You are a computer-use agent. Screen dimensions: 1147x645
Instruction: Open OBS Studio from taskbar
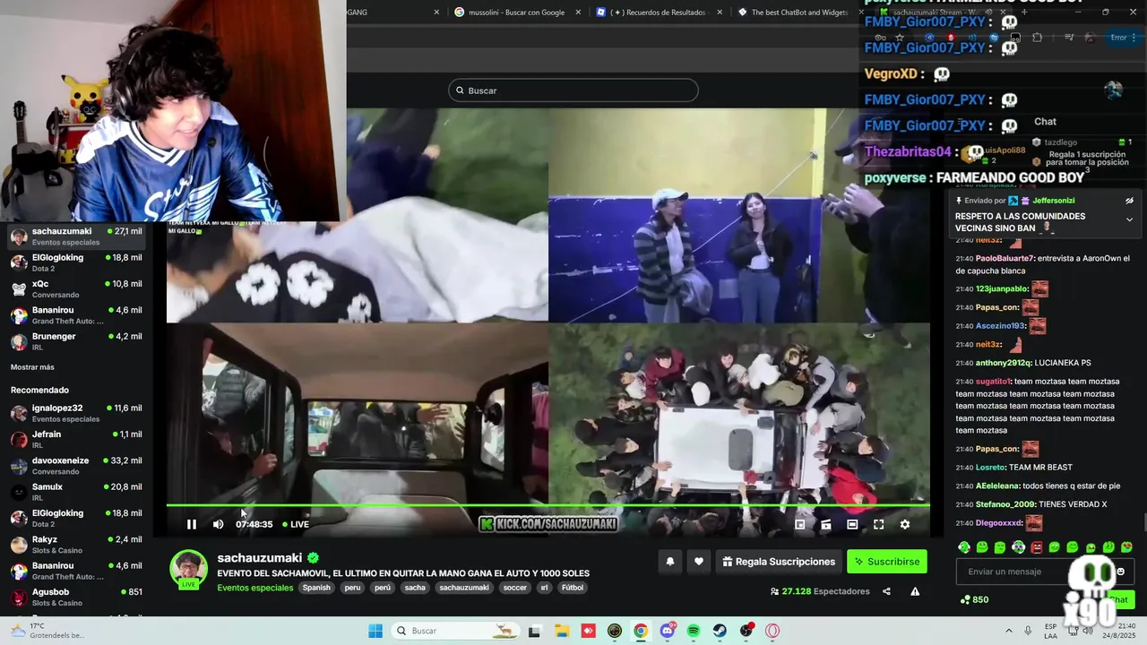[x=746, y=631]
